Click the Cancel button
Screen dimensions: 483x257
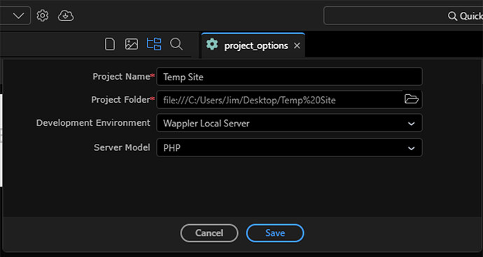tap(209, 233)
